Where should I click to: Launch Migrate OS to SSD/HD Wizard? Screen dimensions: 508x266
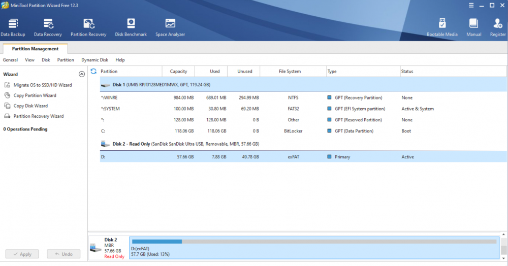point(42,85)
